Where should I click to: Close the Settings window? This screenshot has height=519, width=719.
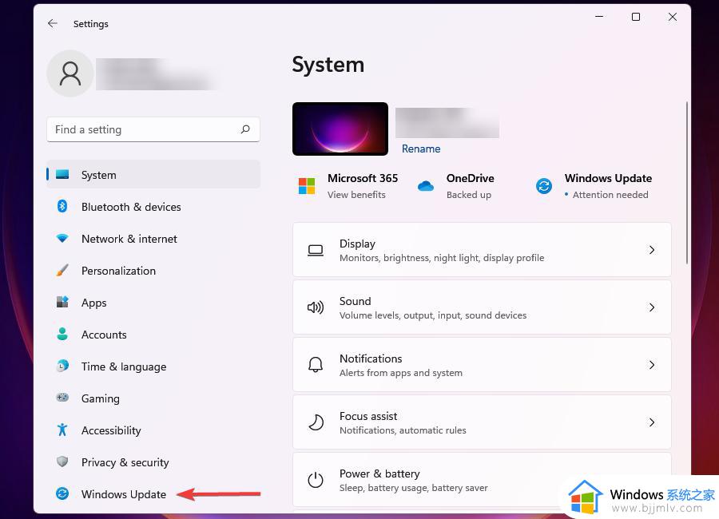pyautogui.click(x=672, y=17)
